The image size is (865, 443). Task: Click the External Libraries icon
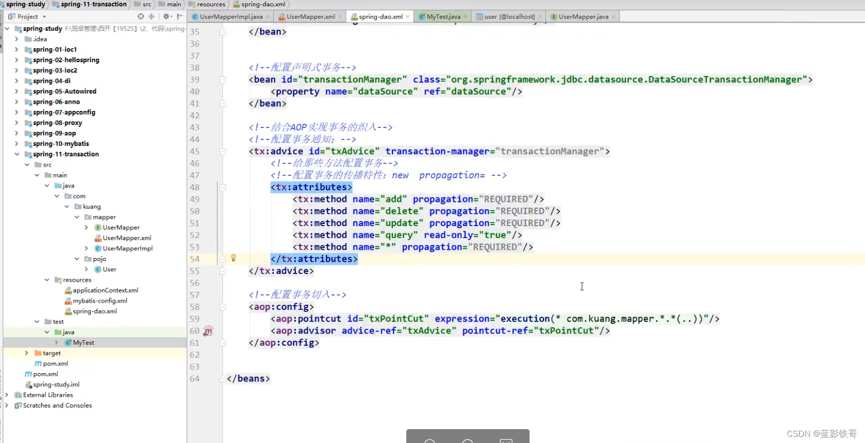(x=18, y=395)
